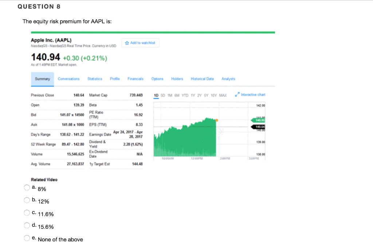
Task: Click the Interactive chart link
Action: tap(252, 94)
